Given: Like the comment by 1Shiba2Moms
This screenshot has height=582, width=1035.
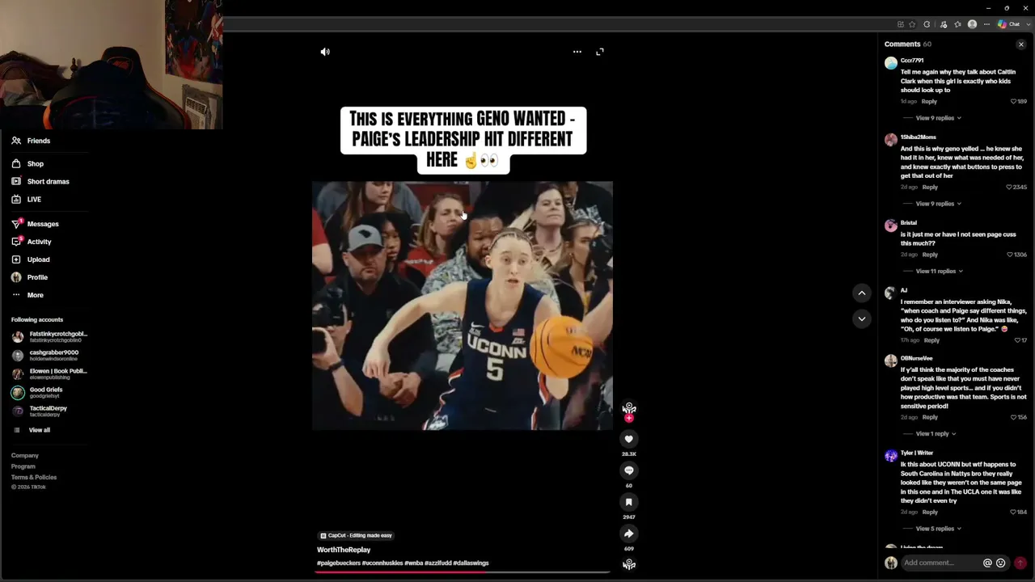Looking at the screenshot, I should [1009, 188].
